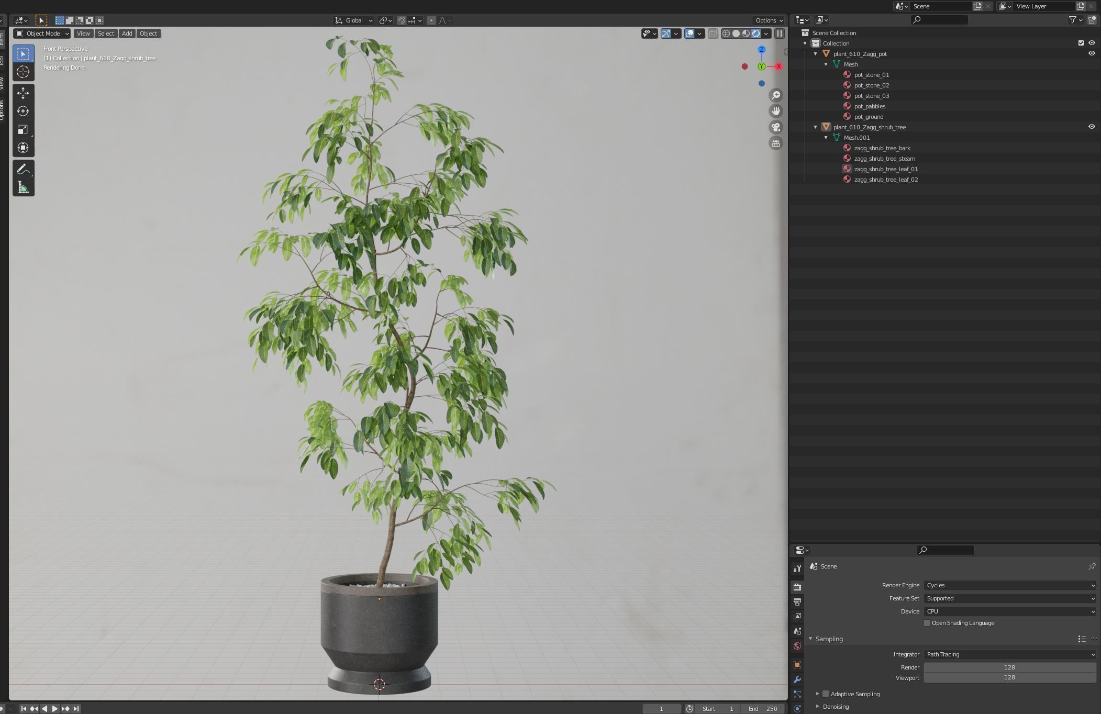Hide plant_610_Zagg_pot with eye icon
This screenshot has width=1101, height=714.
point(1092,53)
